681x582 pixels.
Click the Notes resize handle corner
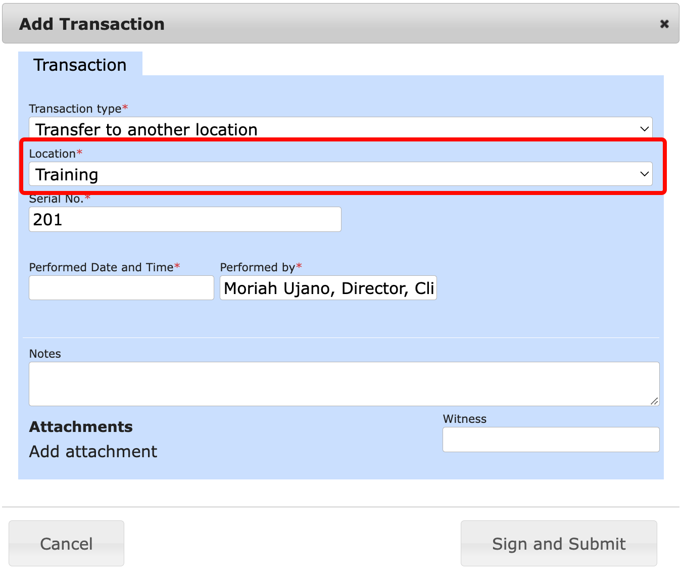click(x=655, y=401)
